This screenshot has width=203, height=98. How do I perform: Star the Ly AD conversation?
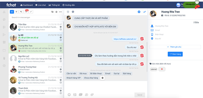pos(61,40)
